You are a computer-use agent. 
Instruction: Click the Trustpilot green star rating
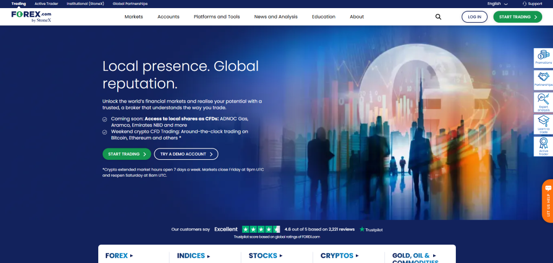coord(261,229)
